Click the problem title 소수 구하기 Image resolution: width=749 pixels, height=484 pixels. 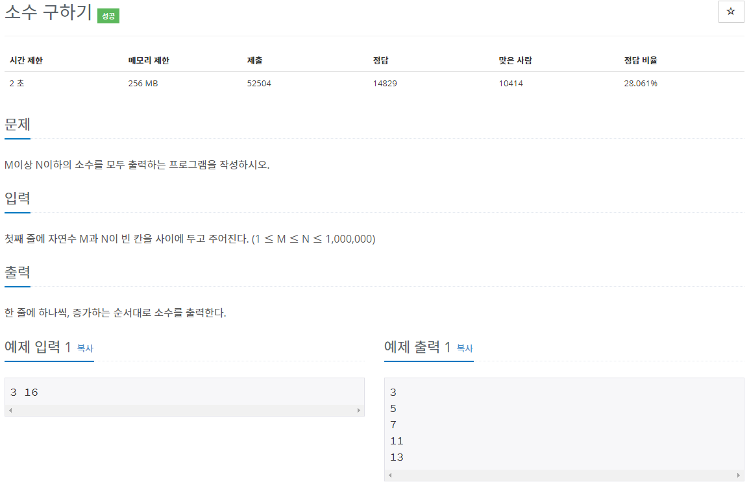(48, 12)
